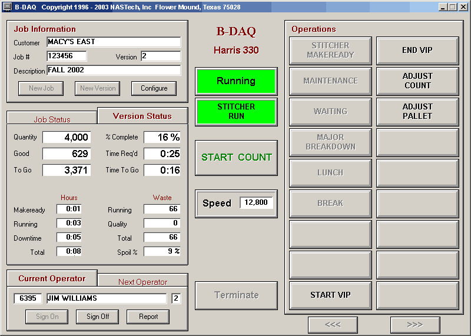Click the B-DAQ title bar application icon
Viewport: 471px width, 336px height.
tap(7, 7)
